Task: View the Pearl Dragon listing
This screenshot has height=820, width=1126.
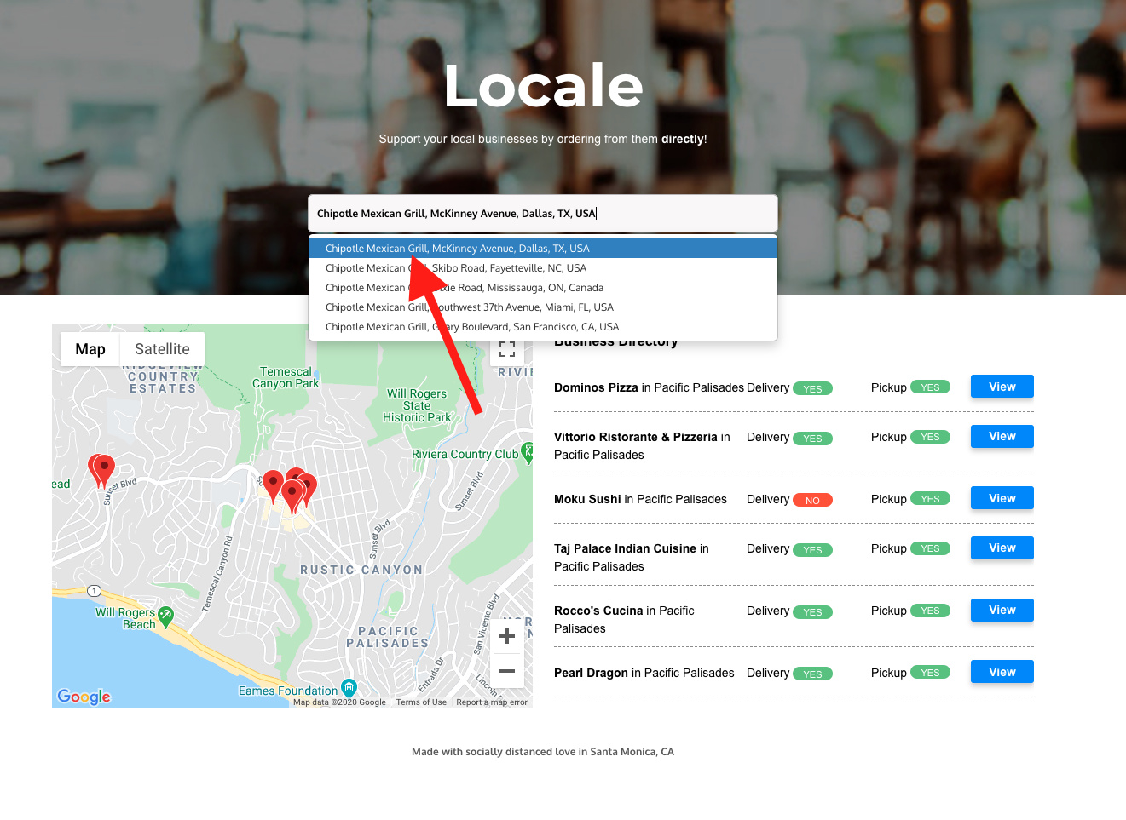Action: tap(1002, 672)
